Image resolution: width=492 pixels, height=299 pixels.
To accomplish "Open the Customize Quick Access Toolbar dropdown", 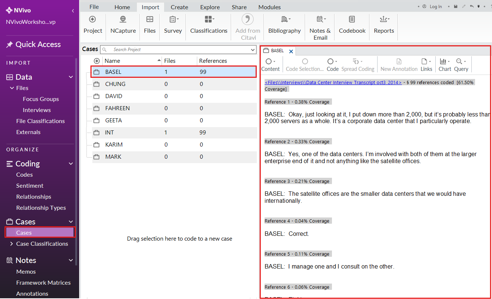I will (479, 7).
